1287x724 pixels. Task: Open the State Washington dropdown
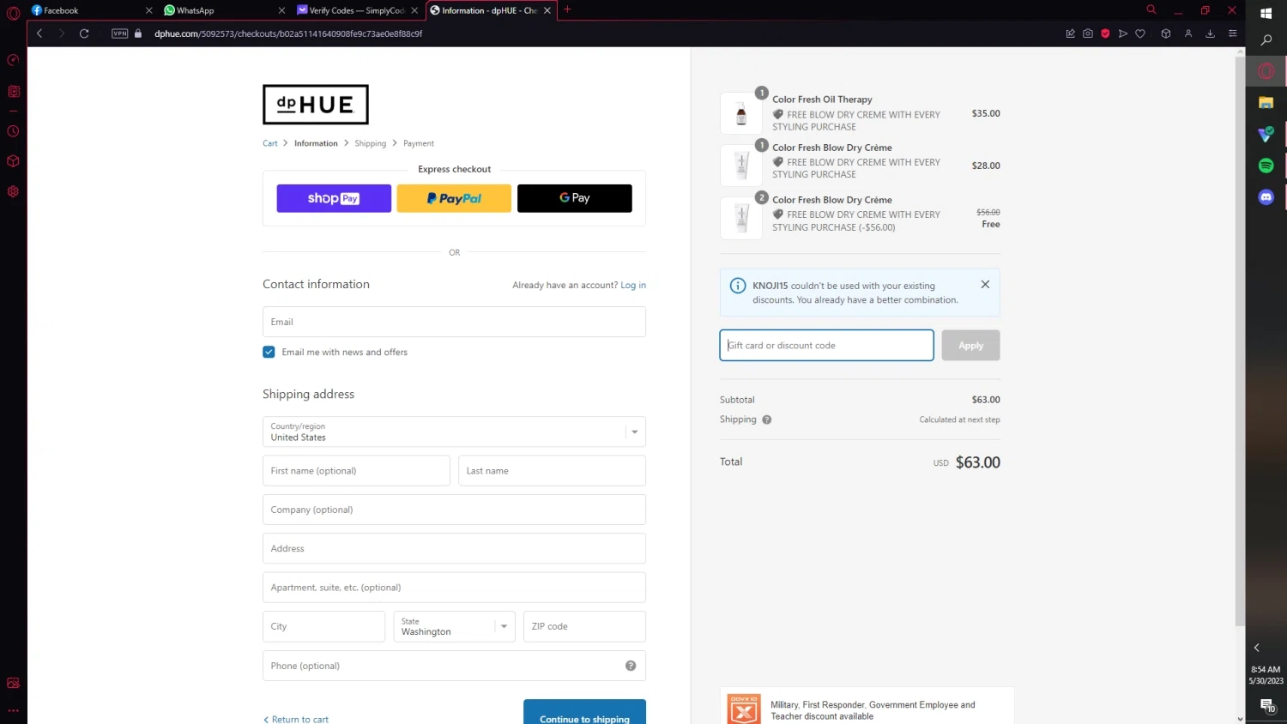(x=454, y=626)
